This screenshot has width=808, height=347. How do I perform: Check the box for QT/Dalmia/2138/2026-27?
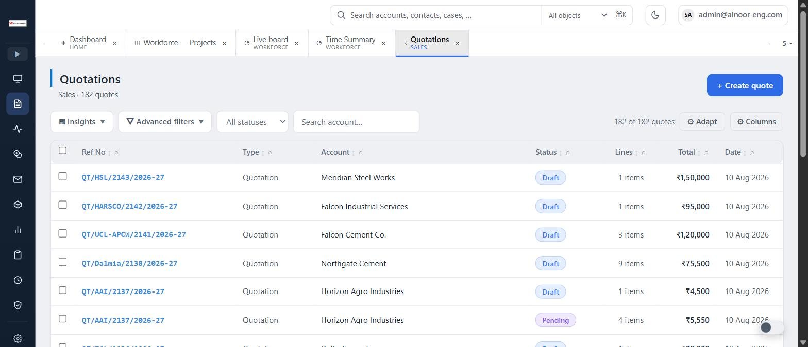point(62,262)
